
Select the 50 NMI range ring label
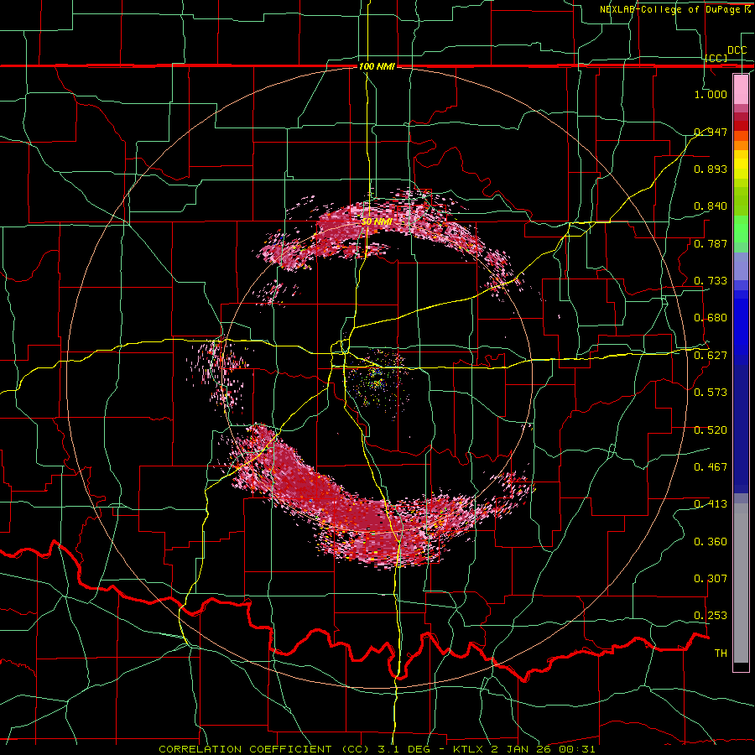[377, 221]
